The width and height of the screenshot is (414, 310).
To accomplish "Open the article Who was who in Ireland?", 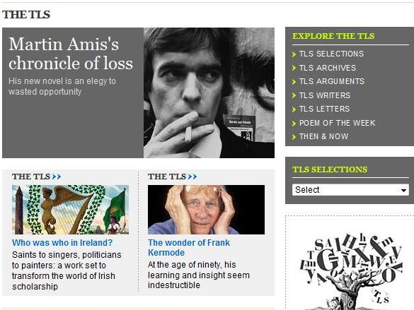I will click(x=62, y=243).
